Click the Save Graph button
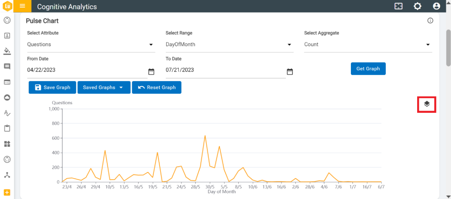This screenshot has height=199, width=451. tap(52, 87)
